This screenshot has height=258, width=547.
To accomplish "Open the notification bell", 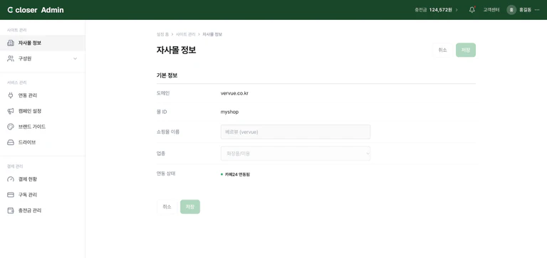I will tap(472, 10).
